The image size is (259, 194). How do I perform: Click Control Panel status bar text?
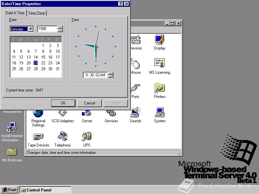point(62,153)
